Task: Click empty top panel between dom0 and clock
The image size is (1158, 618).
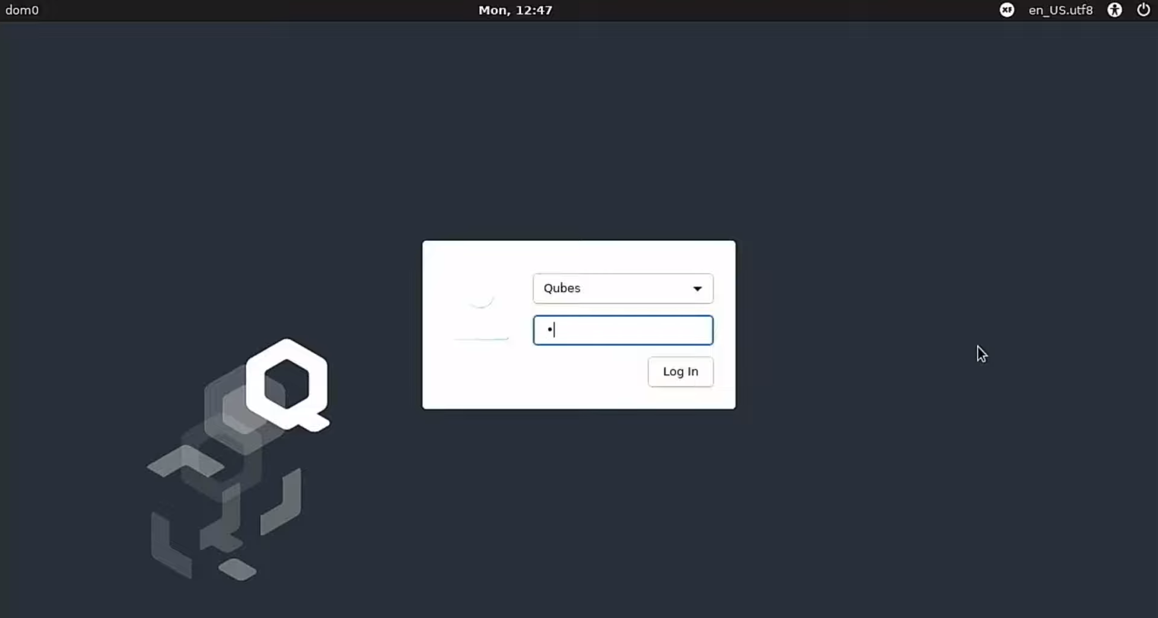Action: click(x=253, y=10)
